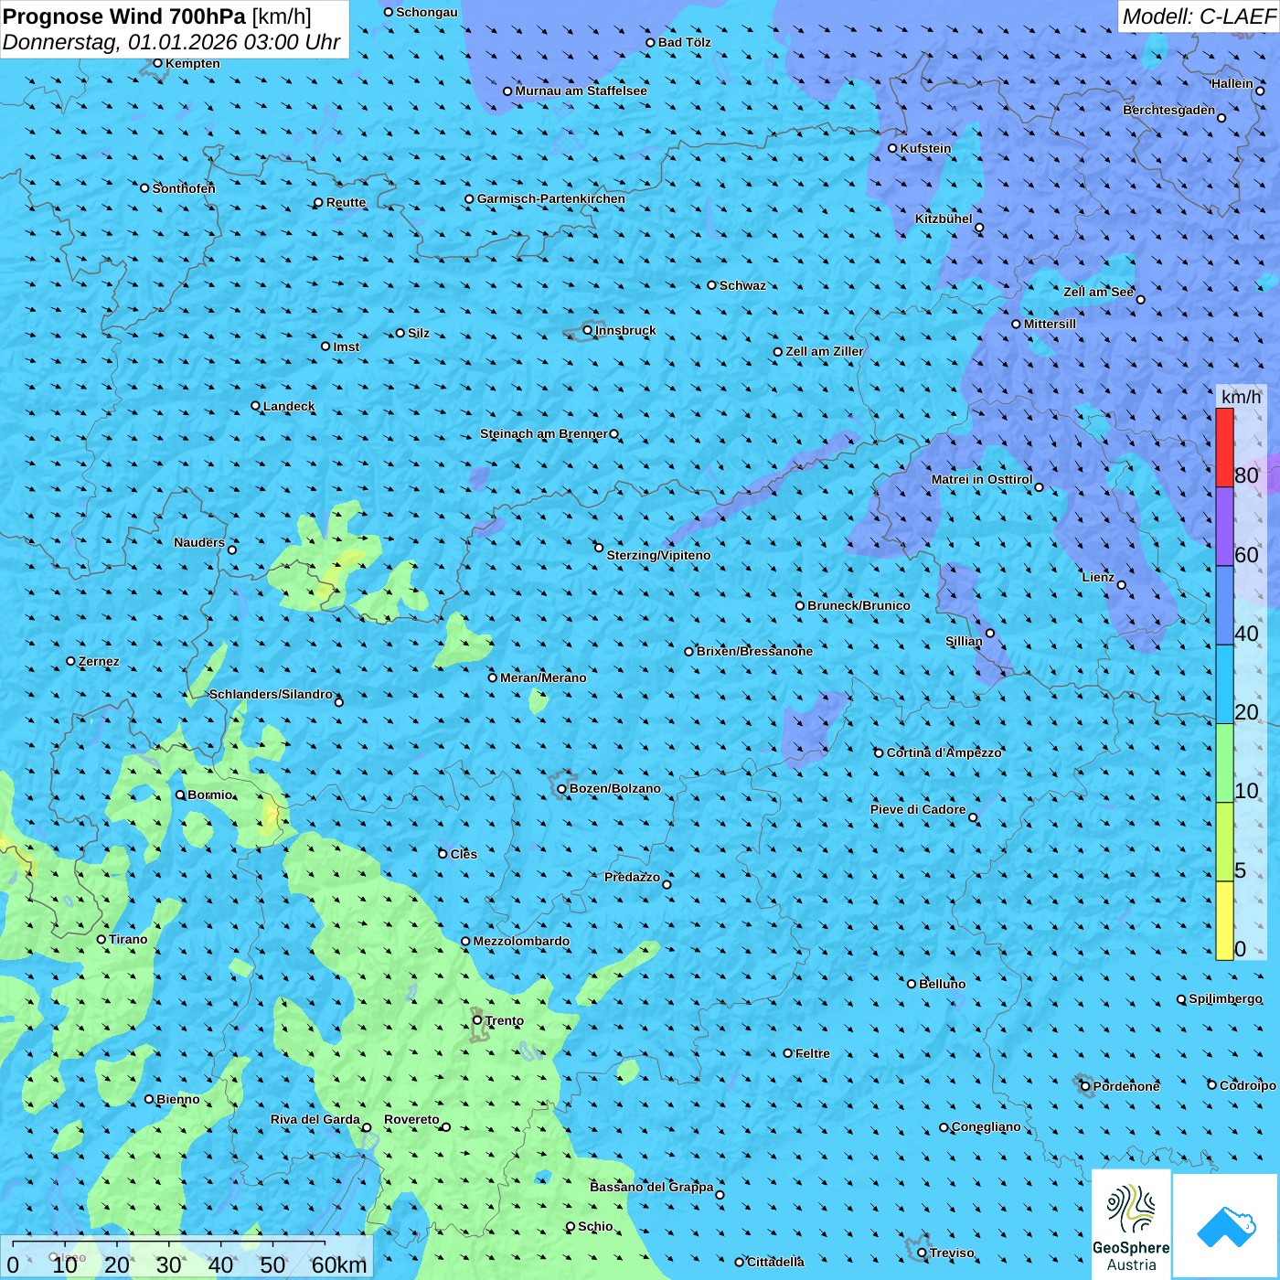1280x1280 pixels.
Task: Click the Bad Tölz label
Action: click(x=685, y=42)
